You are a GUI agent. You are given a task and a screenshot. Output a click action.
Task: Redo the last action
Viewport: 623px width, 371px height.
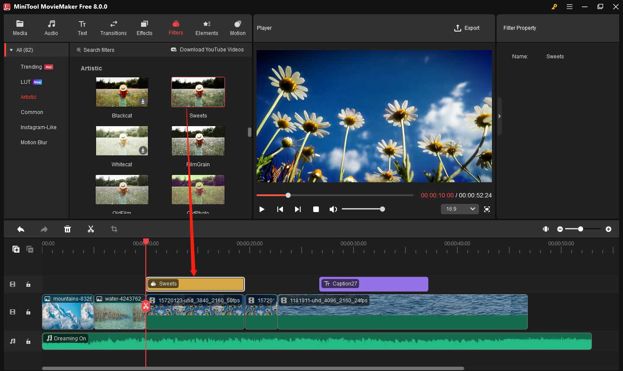point(44,229)
